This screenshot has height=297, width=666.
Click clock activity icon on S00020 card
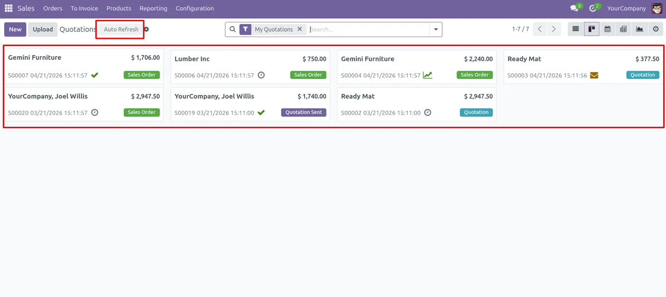coord(95,113)
